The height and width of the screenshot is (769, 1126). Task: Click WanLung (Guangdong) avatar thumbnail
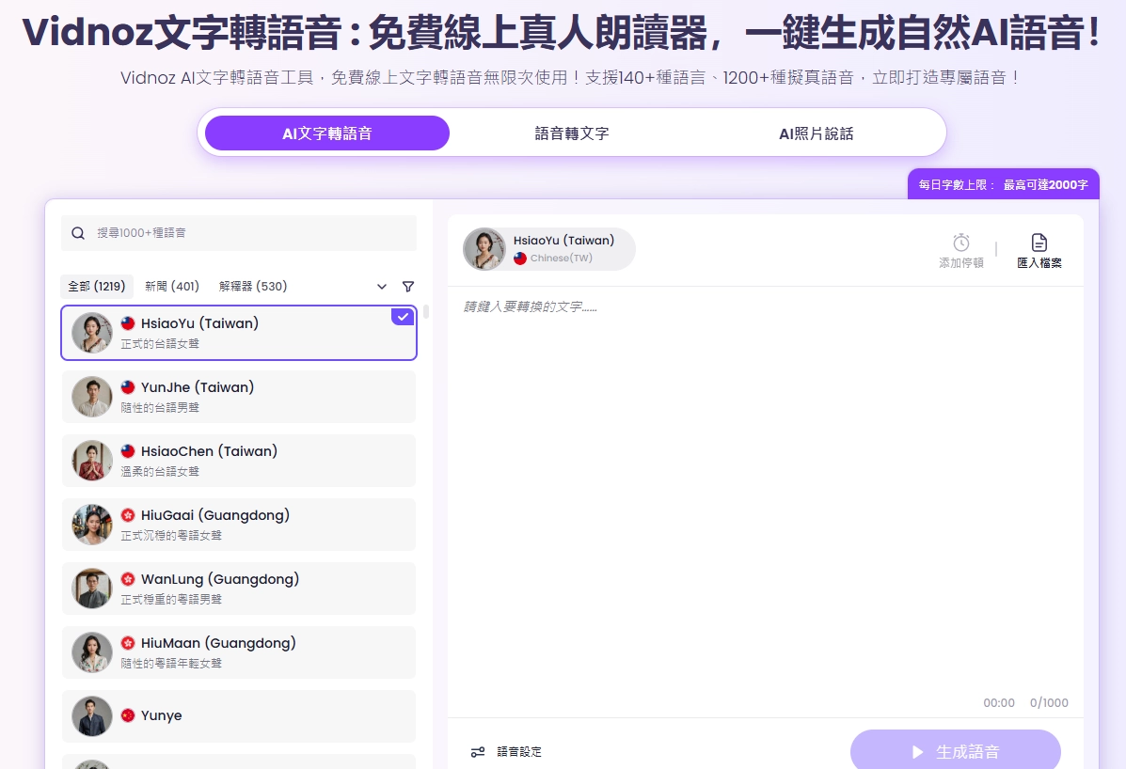(x=92, y=589)
